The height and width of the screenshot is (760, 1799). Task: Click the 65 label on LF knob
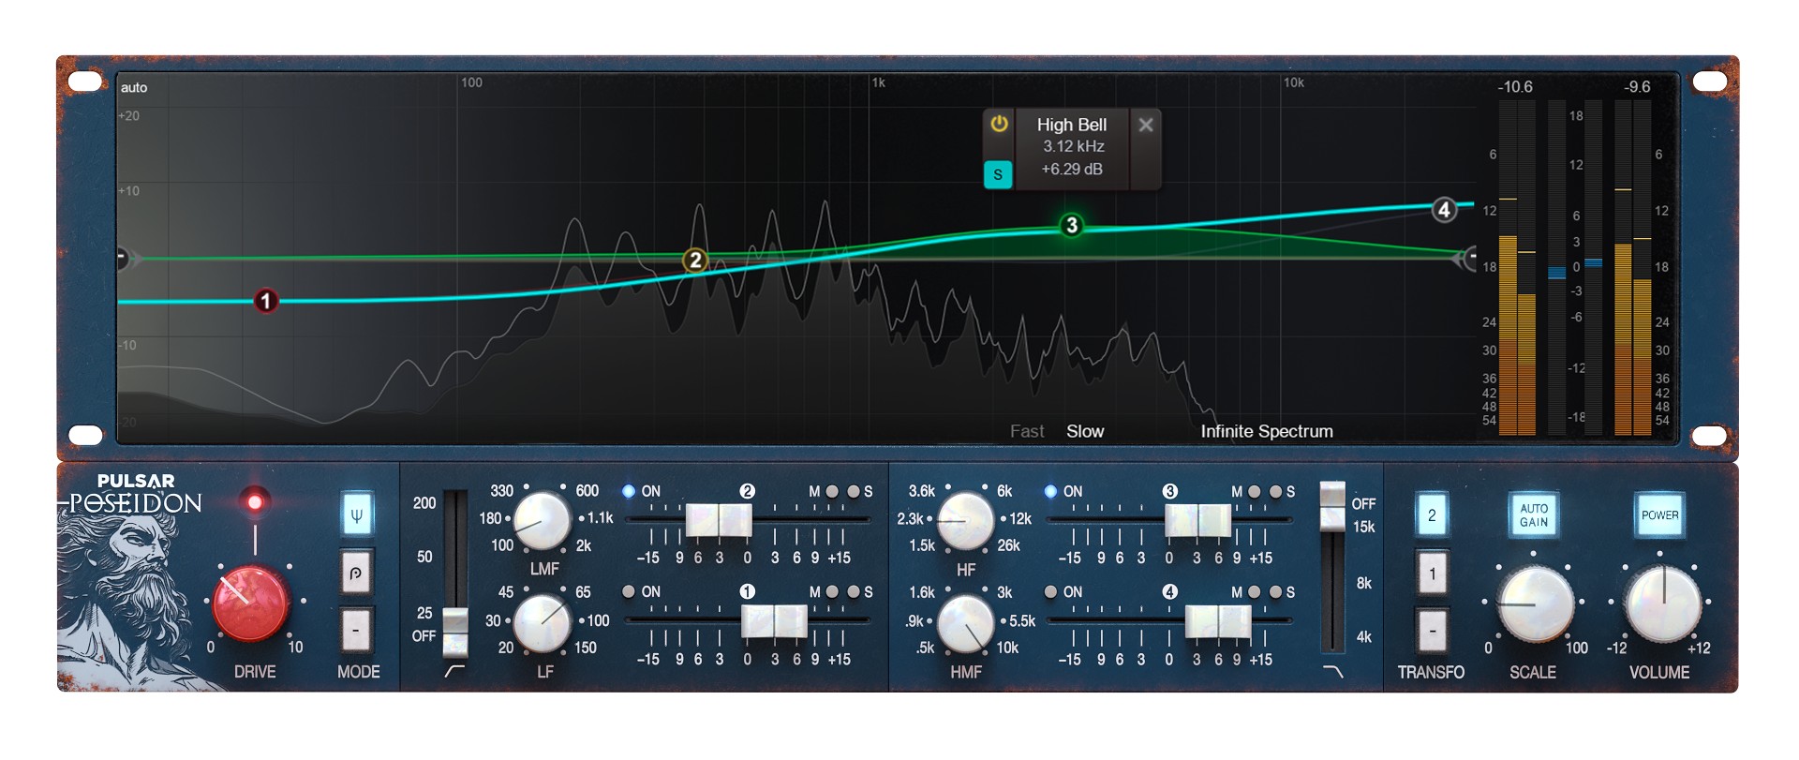[x=583, y=592]
